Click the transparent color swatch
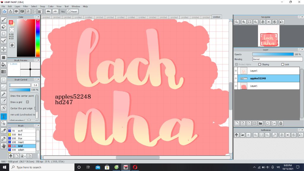Viewport: 304px width, 171px height. tap(12, 30)
